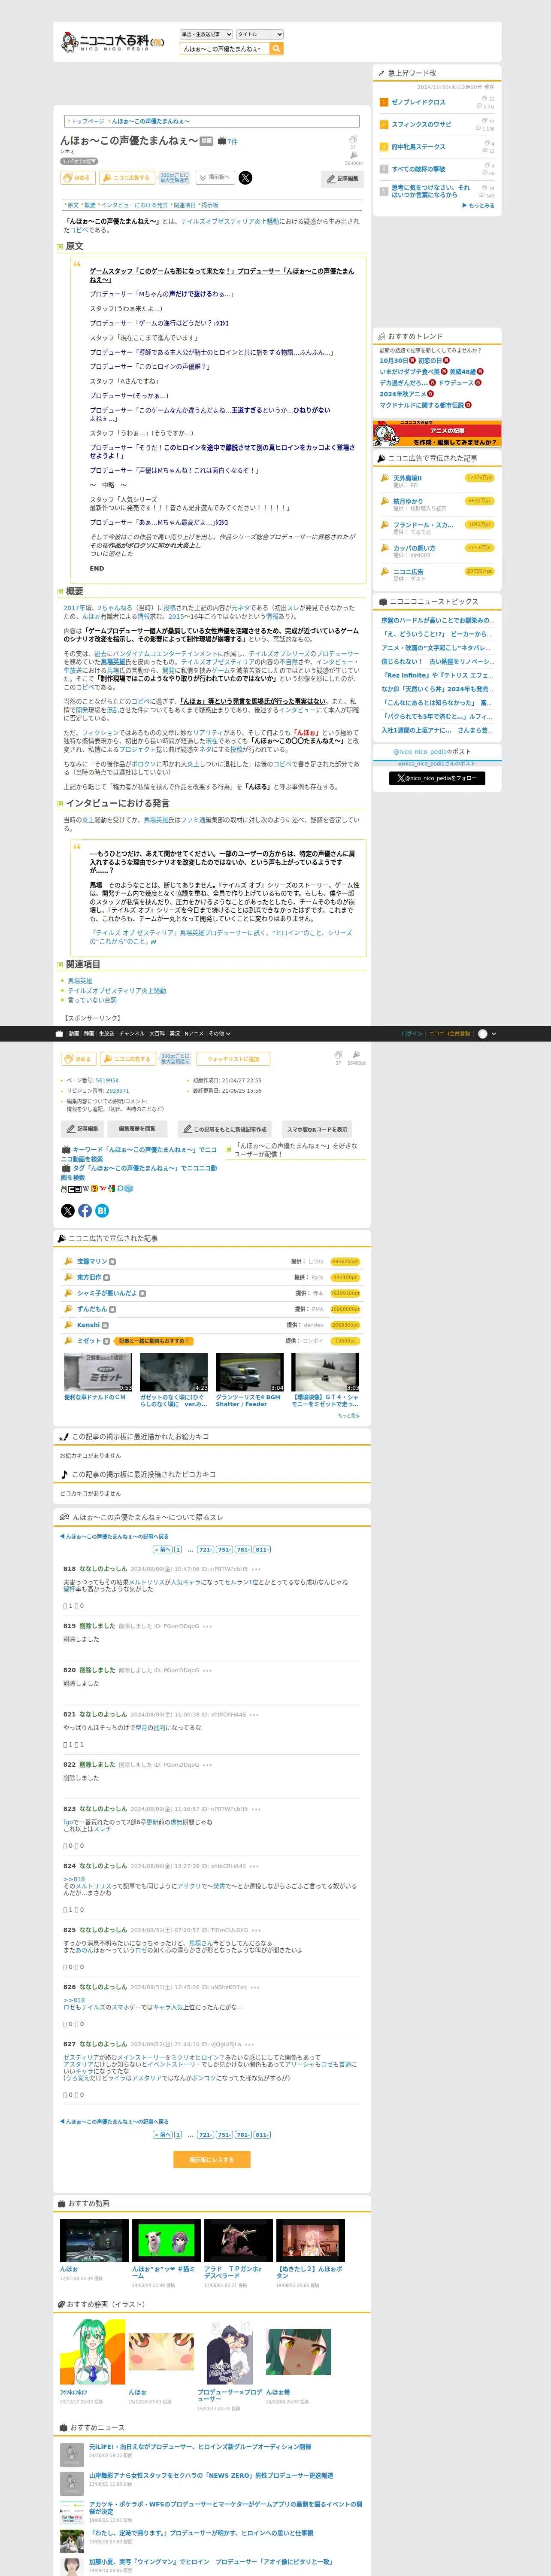Collapse the 関連項目 section
The height and width of the screenshot is (2576, 551).
click(60, 965)
